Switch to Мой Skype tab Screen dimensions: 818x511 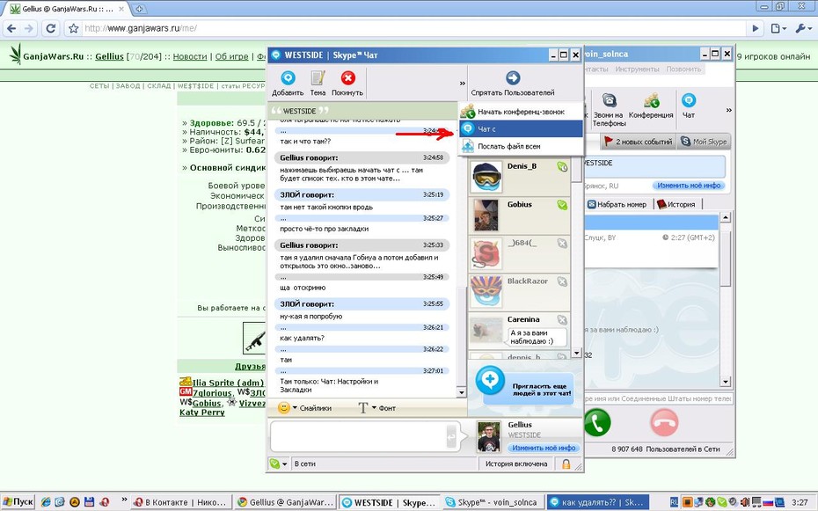tap(705, 142)
